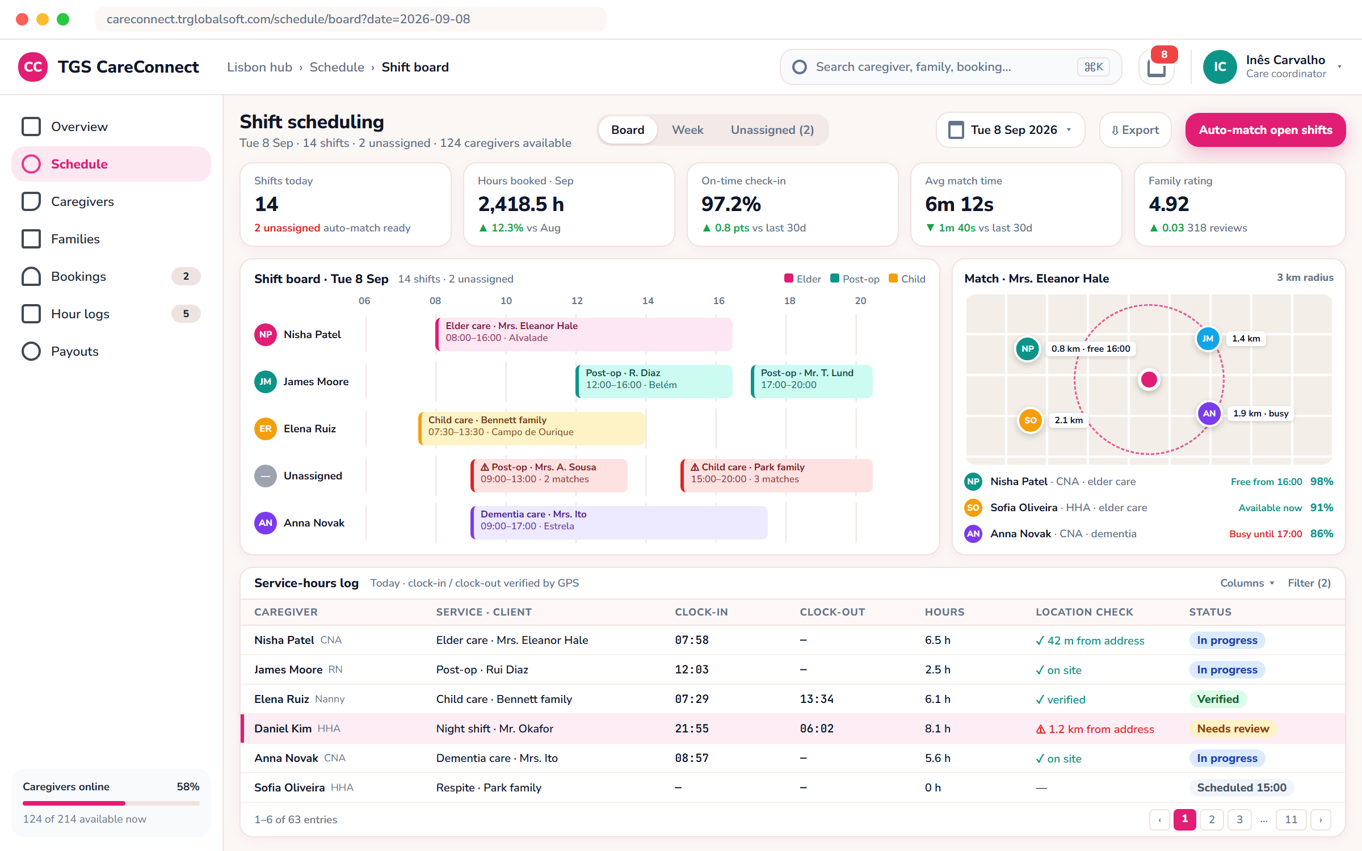This screenshot has height=851, width=1362.
Task: Open Filter (2) in service-hours log
Action: (1309, 583)
